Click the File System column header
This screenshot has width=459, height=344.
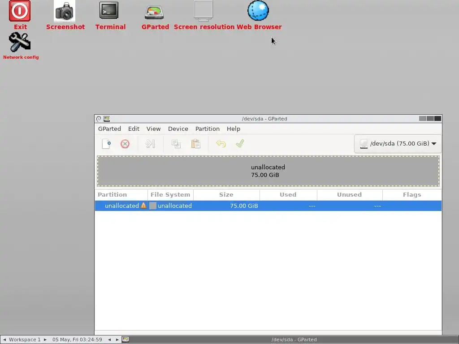(170, 194)
